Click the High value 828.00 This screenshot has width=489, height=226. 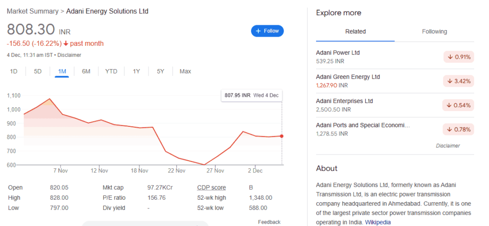click(59, 198)
